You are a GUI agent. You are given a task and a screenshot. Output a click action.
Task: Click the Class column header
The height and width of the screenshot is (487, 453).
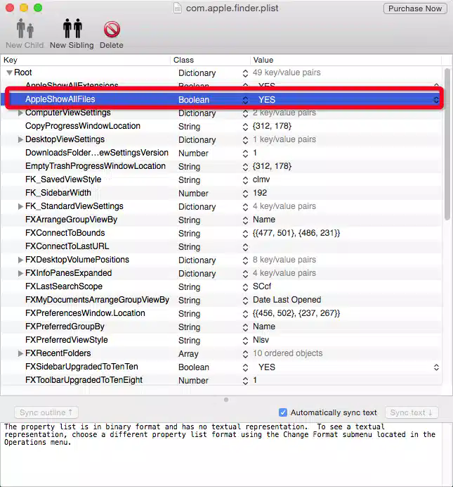coord(210,60)
